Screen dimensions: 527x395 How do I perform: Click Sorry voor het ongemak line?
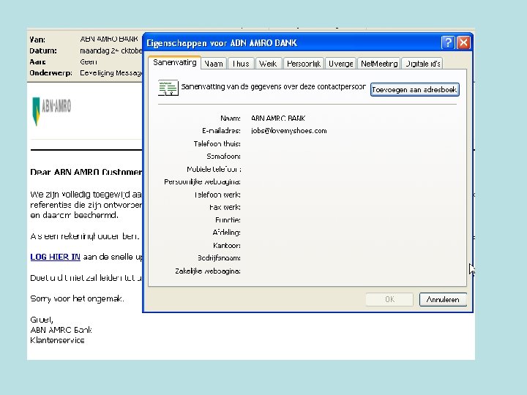pyautogui.click(x=77, y=298)
